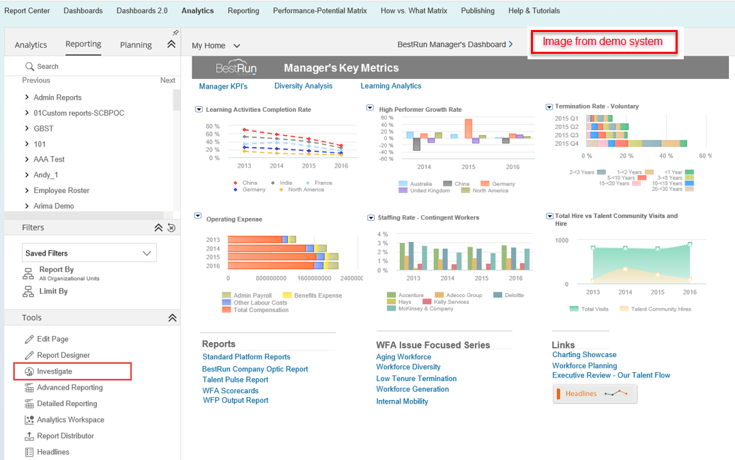
Task: Open the Publishing menu
Action: tap(478, 11)
